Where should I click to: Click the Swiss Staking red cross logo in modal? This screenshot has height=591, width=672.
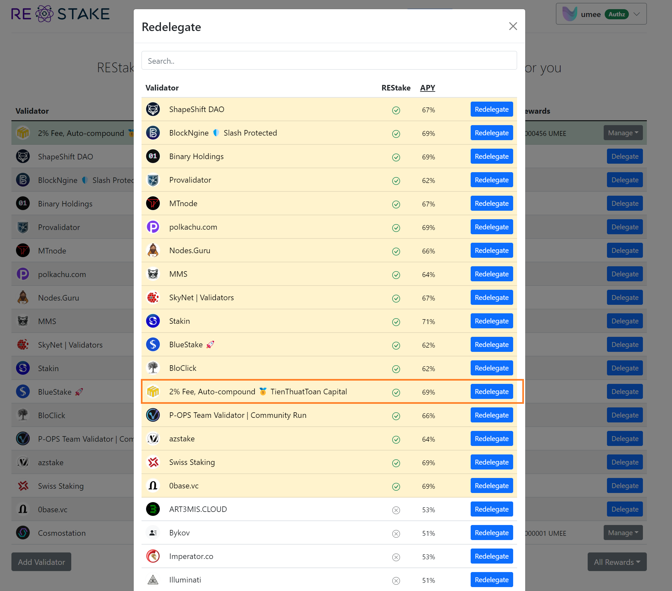[153, 462]
